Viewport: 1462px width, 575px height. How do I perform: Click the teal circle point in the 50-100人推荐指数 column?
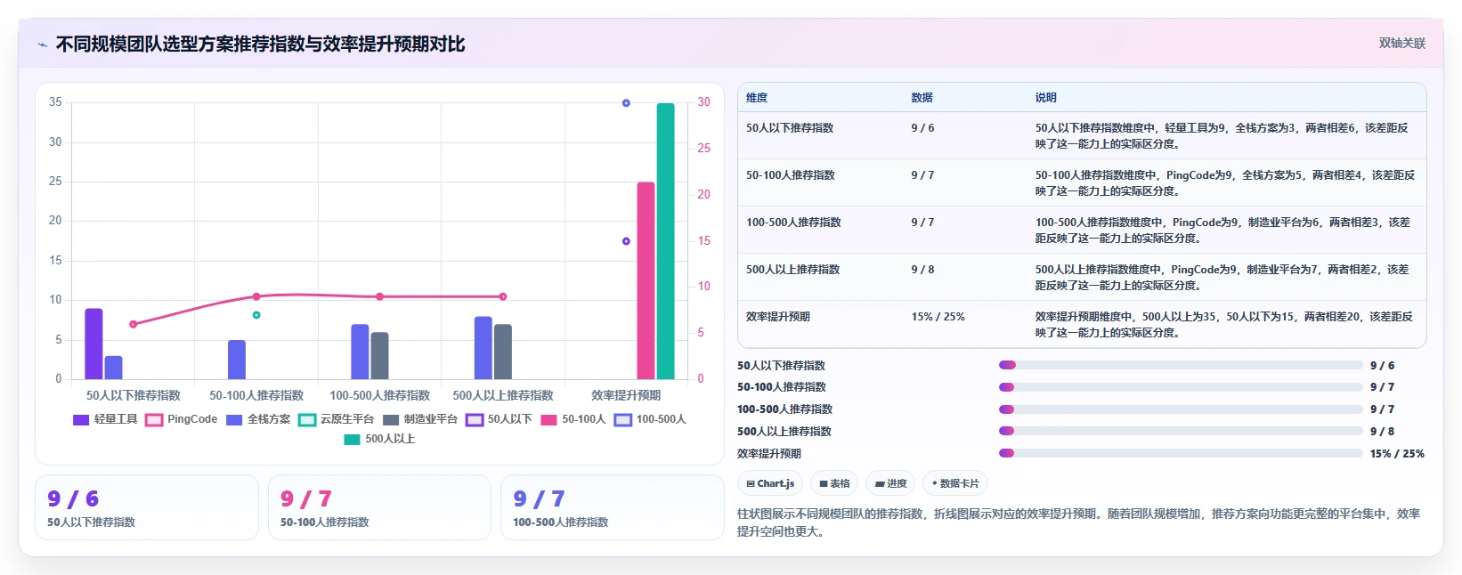coord(256,315)
